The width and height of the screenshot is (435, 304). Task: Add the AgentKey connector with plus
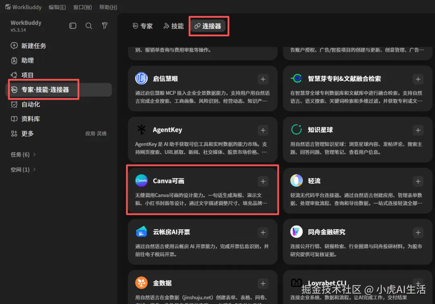263,130
